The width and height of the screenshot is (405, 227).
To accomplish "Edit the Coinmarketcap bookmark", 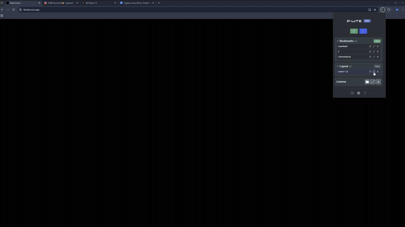I will coord(374,57).
